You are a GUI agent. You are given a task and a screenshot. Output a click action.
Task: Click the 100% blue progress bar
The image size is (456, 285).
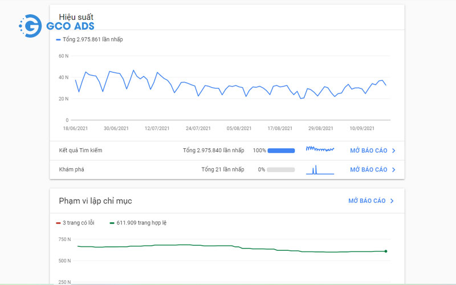click(281, 151)
